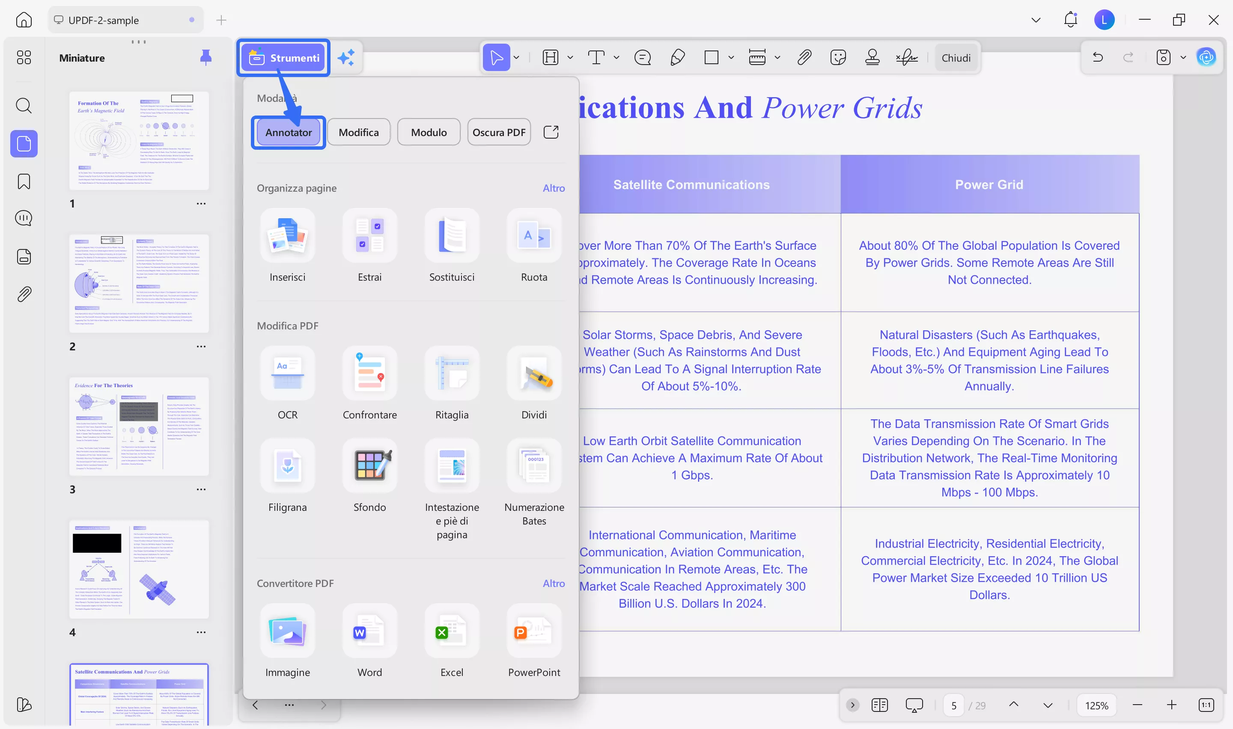
Task: Click the stamp tool in toolbar
Action: pos(872,57)
